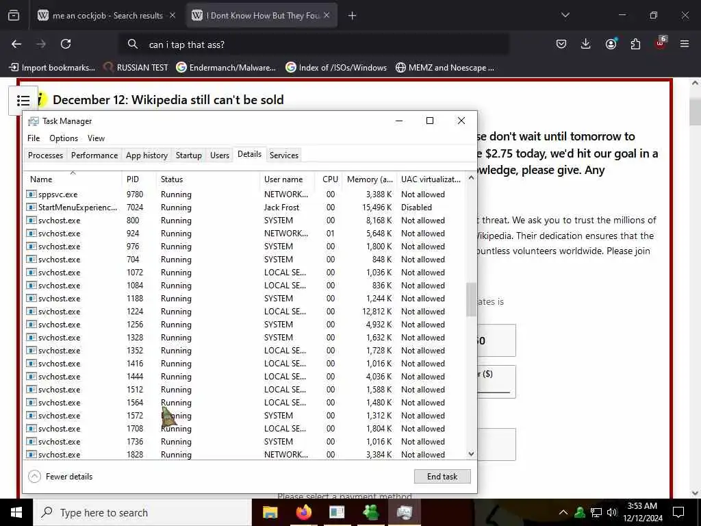
Task: Close the 'I Dont Know How But They Fou' tab
Action: (x=327, y=15)
